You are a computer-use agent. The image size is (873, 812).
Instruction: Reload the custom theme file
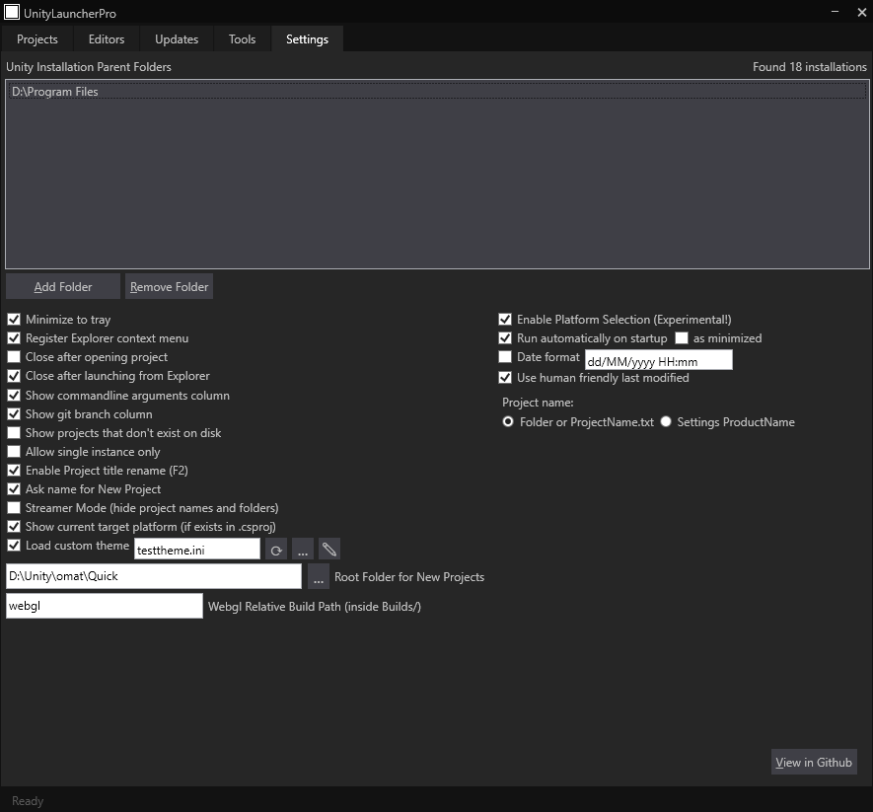[277, 550]
